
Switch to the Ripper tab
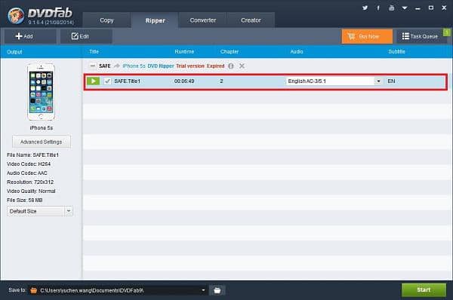[155, 20]
